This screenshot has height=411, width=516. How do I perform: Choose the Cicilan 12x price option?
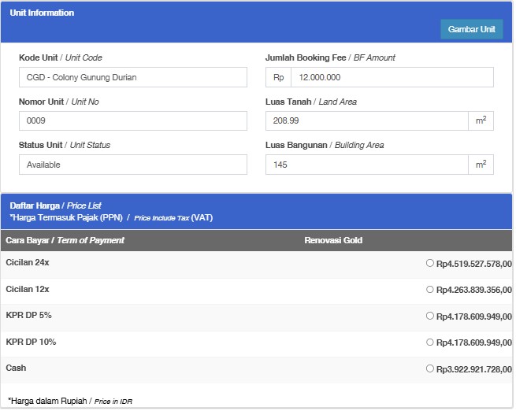tap(430, 289)
